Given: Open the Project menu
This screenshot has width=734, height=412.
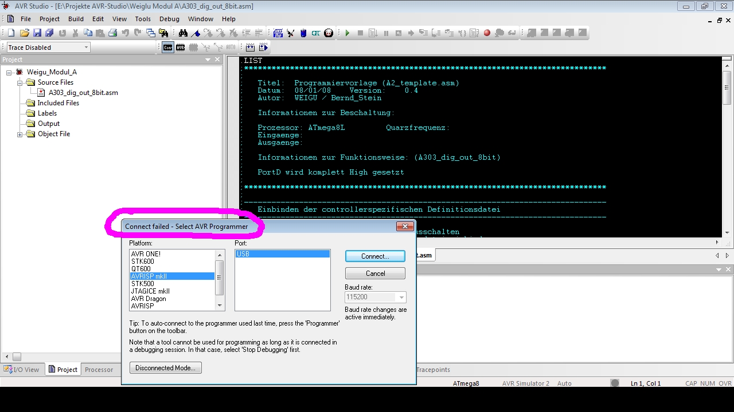Looking at the screenshot, I should click(49, 19).
